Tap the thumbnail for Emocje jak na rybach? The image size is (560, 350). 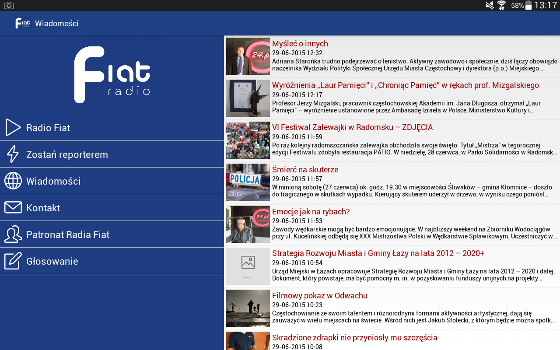point(248,224)
